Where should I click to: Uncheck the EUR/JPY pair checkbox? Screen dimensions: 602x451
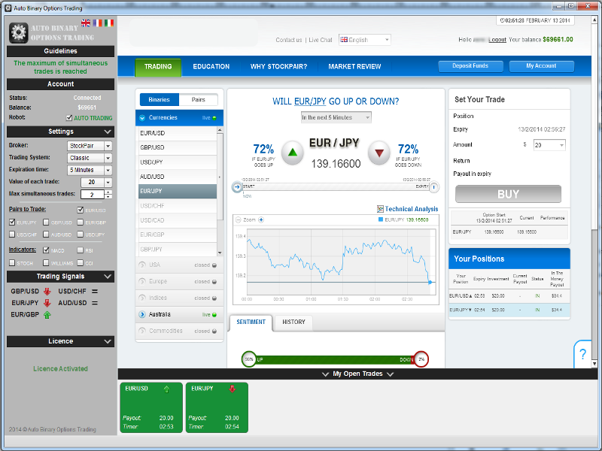pos(12,222)
